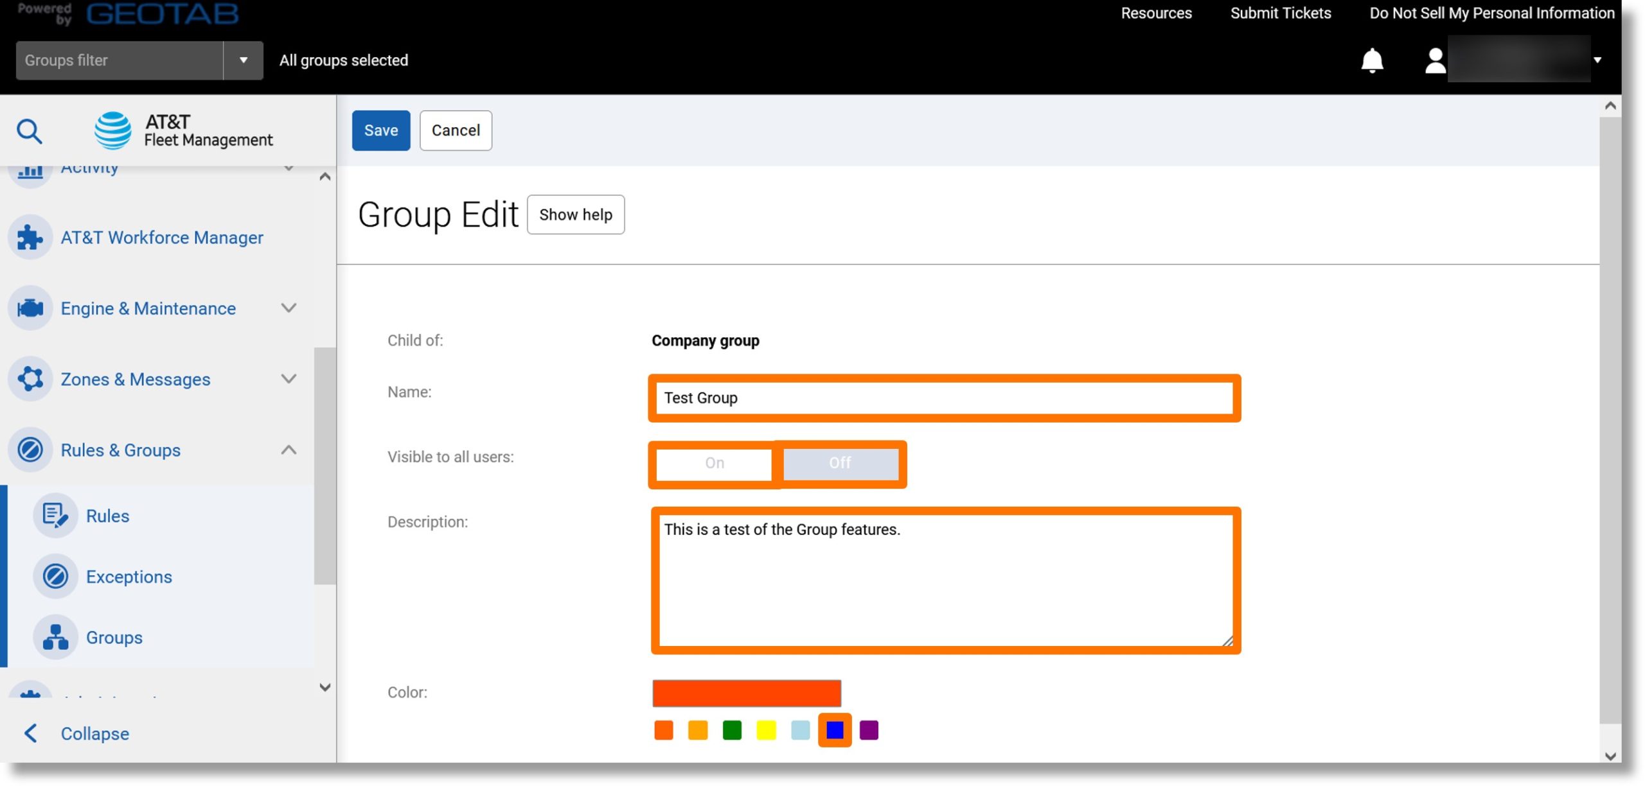Click the sidebar scroll down arrow
Image resolution: width=1645 pixels, height=786 pixels.
point(325,688)
